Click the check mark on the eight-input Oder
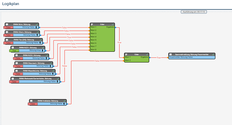 (x=113, y=24)
